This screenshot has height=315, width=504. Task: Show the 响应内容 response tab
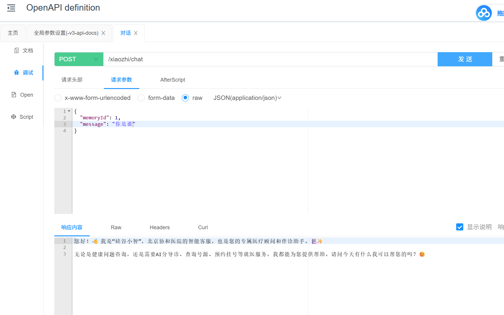pos(72,227)
